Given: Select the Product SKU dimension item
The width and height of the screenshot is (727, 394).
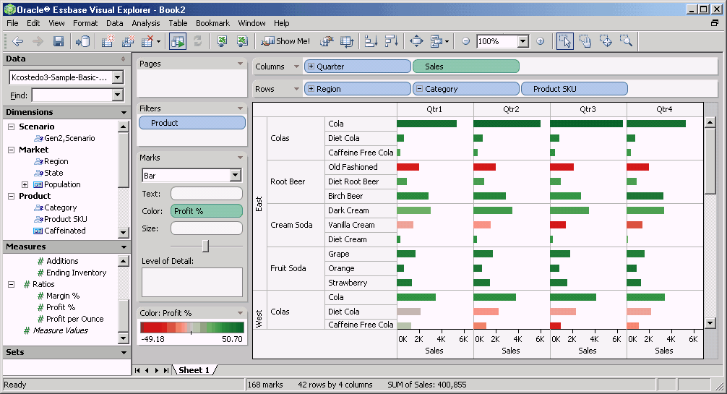Looking at the screenshot, I should point(65,219).
